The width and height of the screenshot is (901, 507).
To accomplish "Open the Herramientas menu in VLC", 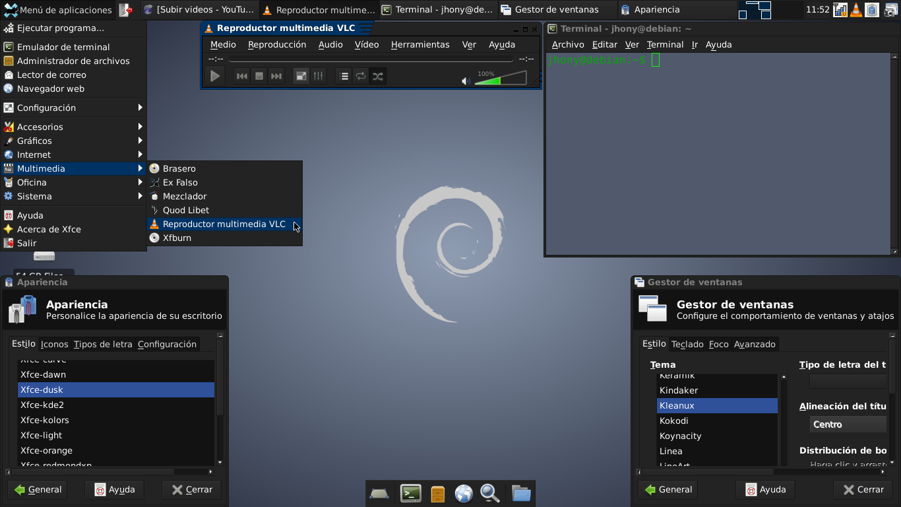I will click(x=420, y=44).
